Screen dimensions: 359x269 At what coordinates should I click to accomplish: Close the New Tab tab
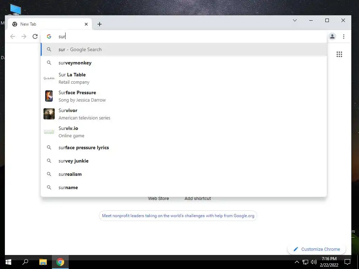(x=86, y=24)
